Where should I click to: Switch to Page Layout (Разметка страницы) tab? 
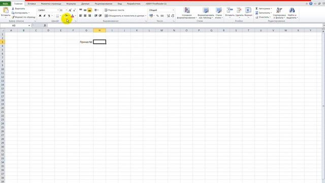[x=51, y=4]
